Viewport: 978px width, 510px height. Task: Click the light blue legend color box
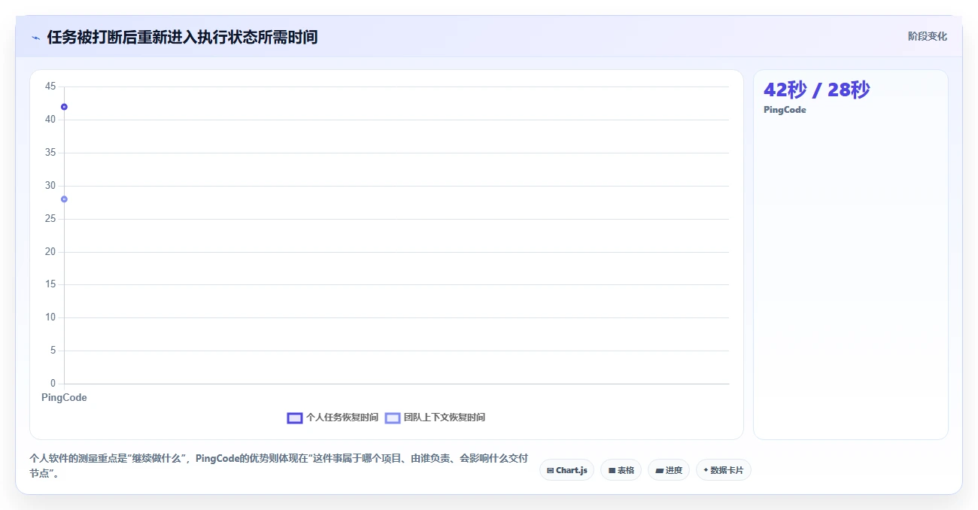pos(393,417)
